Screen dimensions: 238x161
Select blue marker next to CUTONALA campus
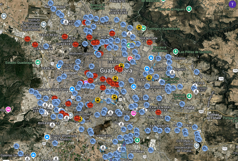tap(205, 148)
